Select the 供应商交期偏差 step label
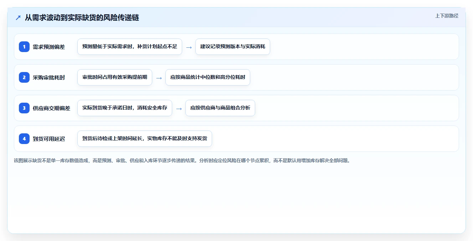 click(x=52, y=108)
